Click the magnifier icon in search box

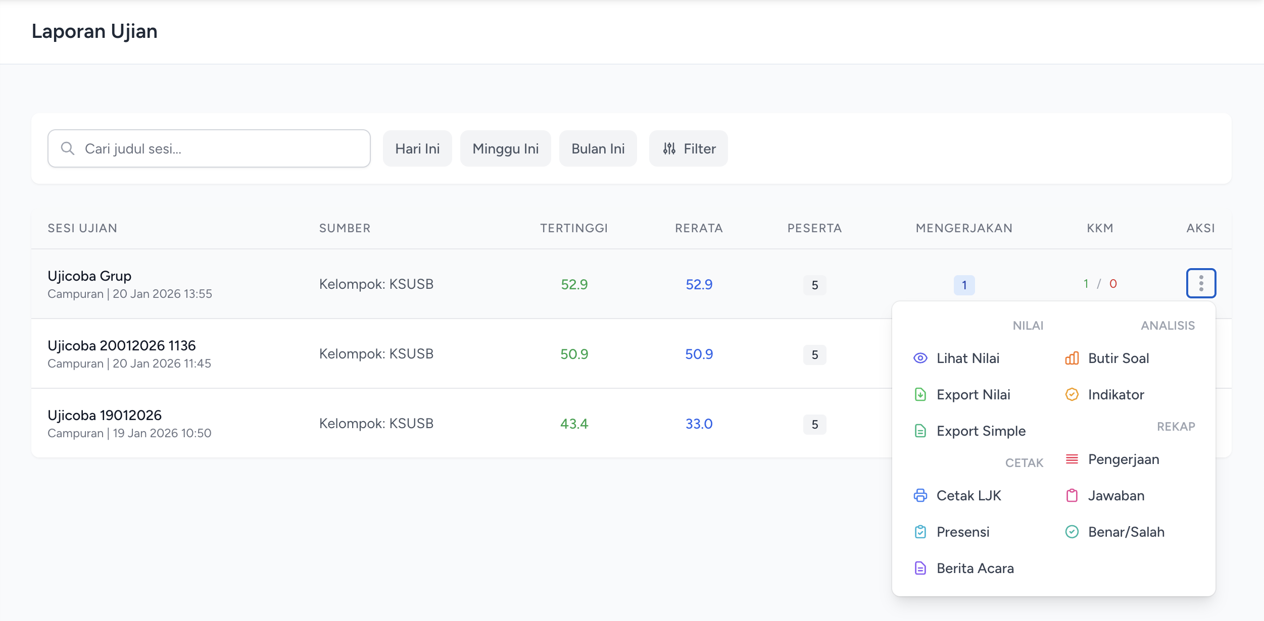[68, 148]
